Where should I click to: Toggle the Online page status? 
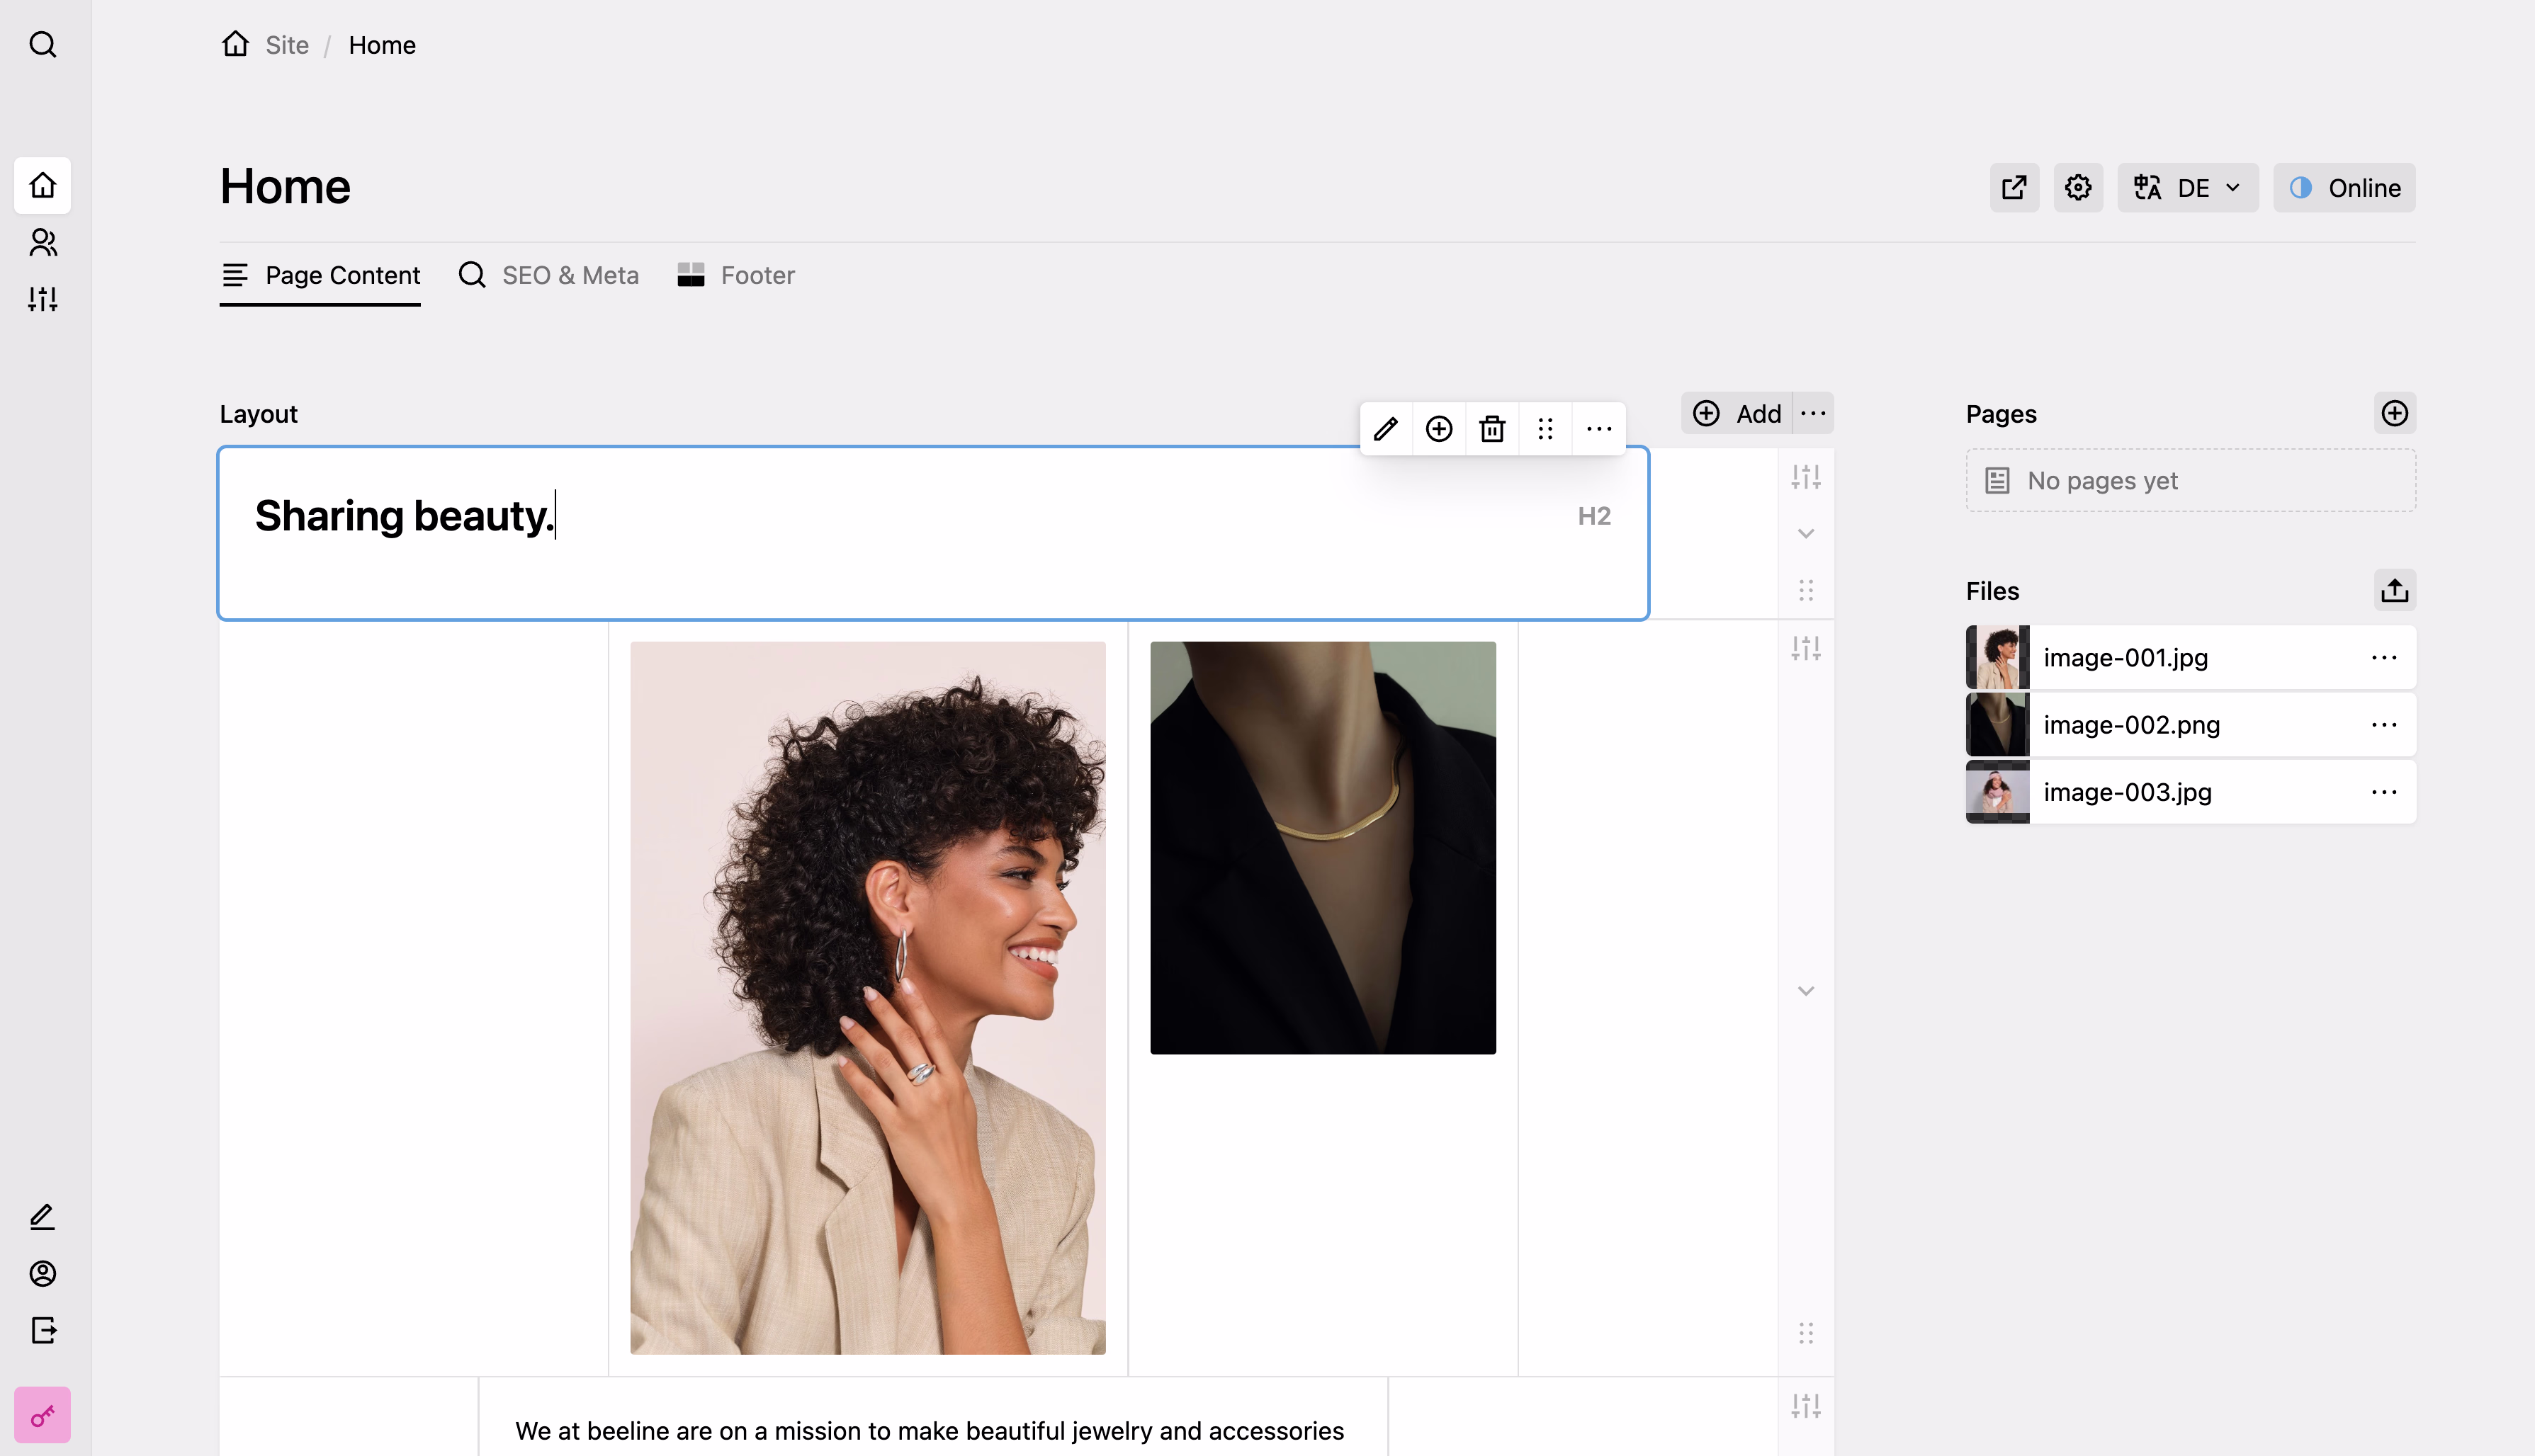pyautogui.click(x=2344, y=188)
